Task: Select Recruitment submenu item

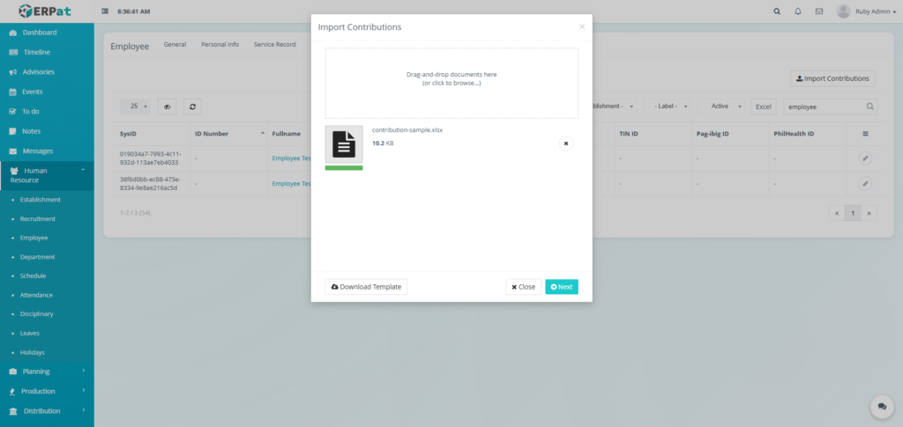Action: 37,219
